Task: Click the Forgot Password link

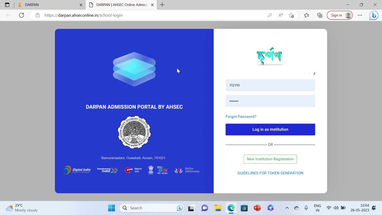Action: 241,116
